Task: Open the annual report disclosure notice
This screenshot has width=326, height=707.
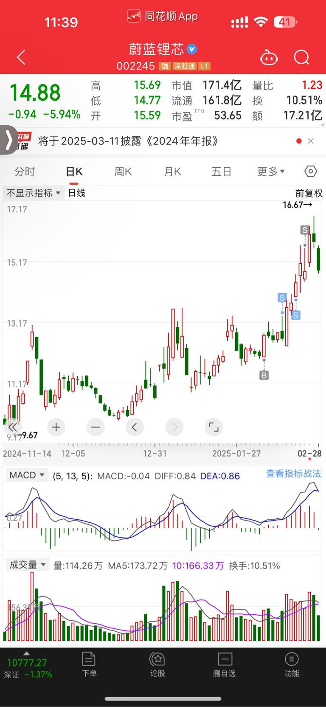Action: [128, 141]
